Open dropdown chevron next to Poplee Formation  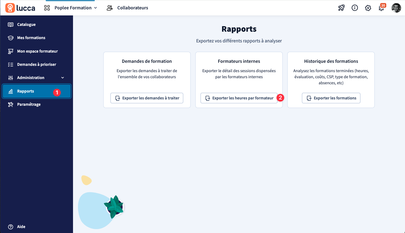(96, 8)
